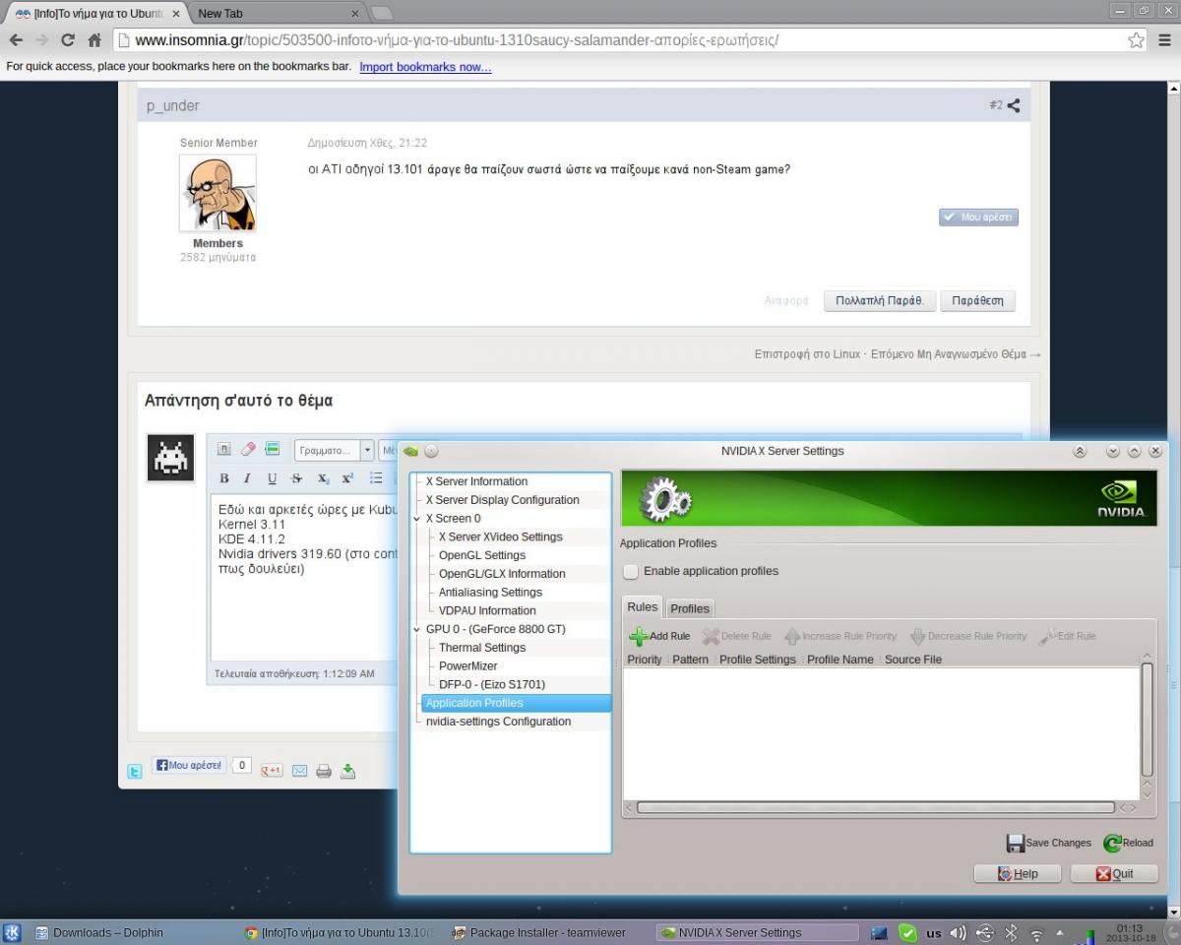This screenshot has width=1181, height=945.
Task: Click the Add Rule green plus icon
Action: 639,636
